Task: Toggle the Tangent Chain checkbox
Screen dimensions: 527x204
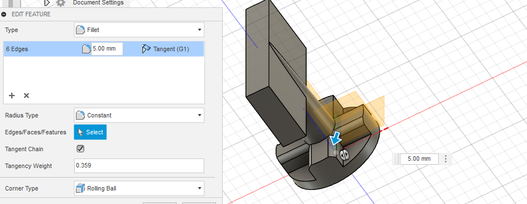Action: click(x=80, y=149)
